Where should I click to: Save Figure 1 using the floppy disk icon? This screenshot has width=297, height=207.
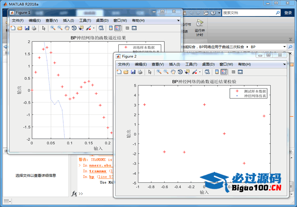[x=27, y=28]
